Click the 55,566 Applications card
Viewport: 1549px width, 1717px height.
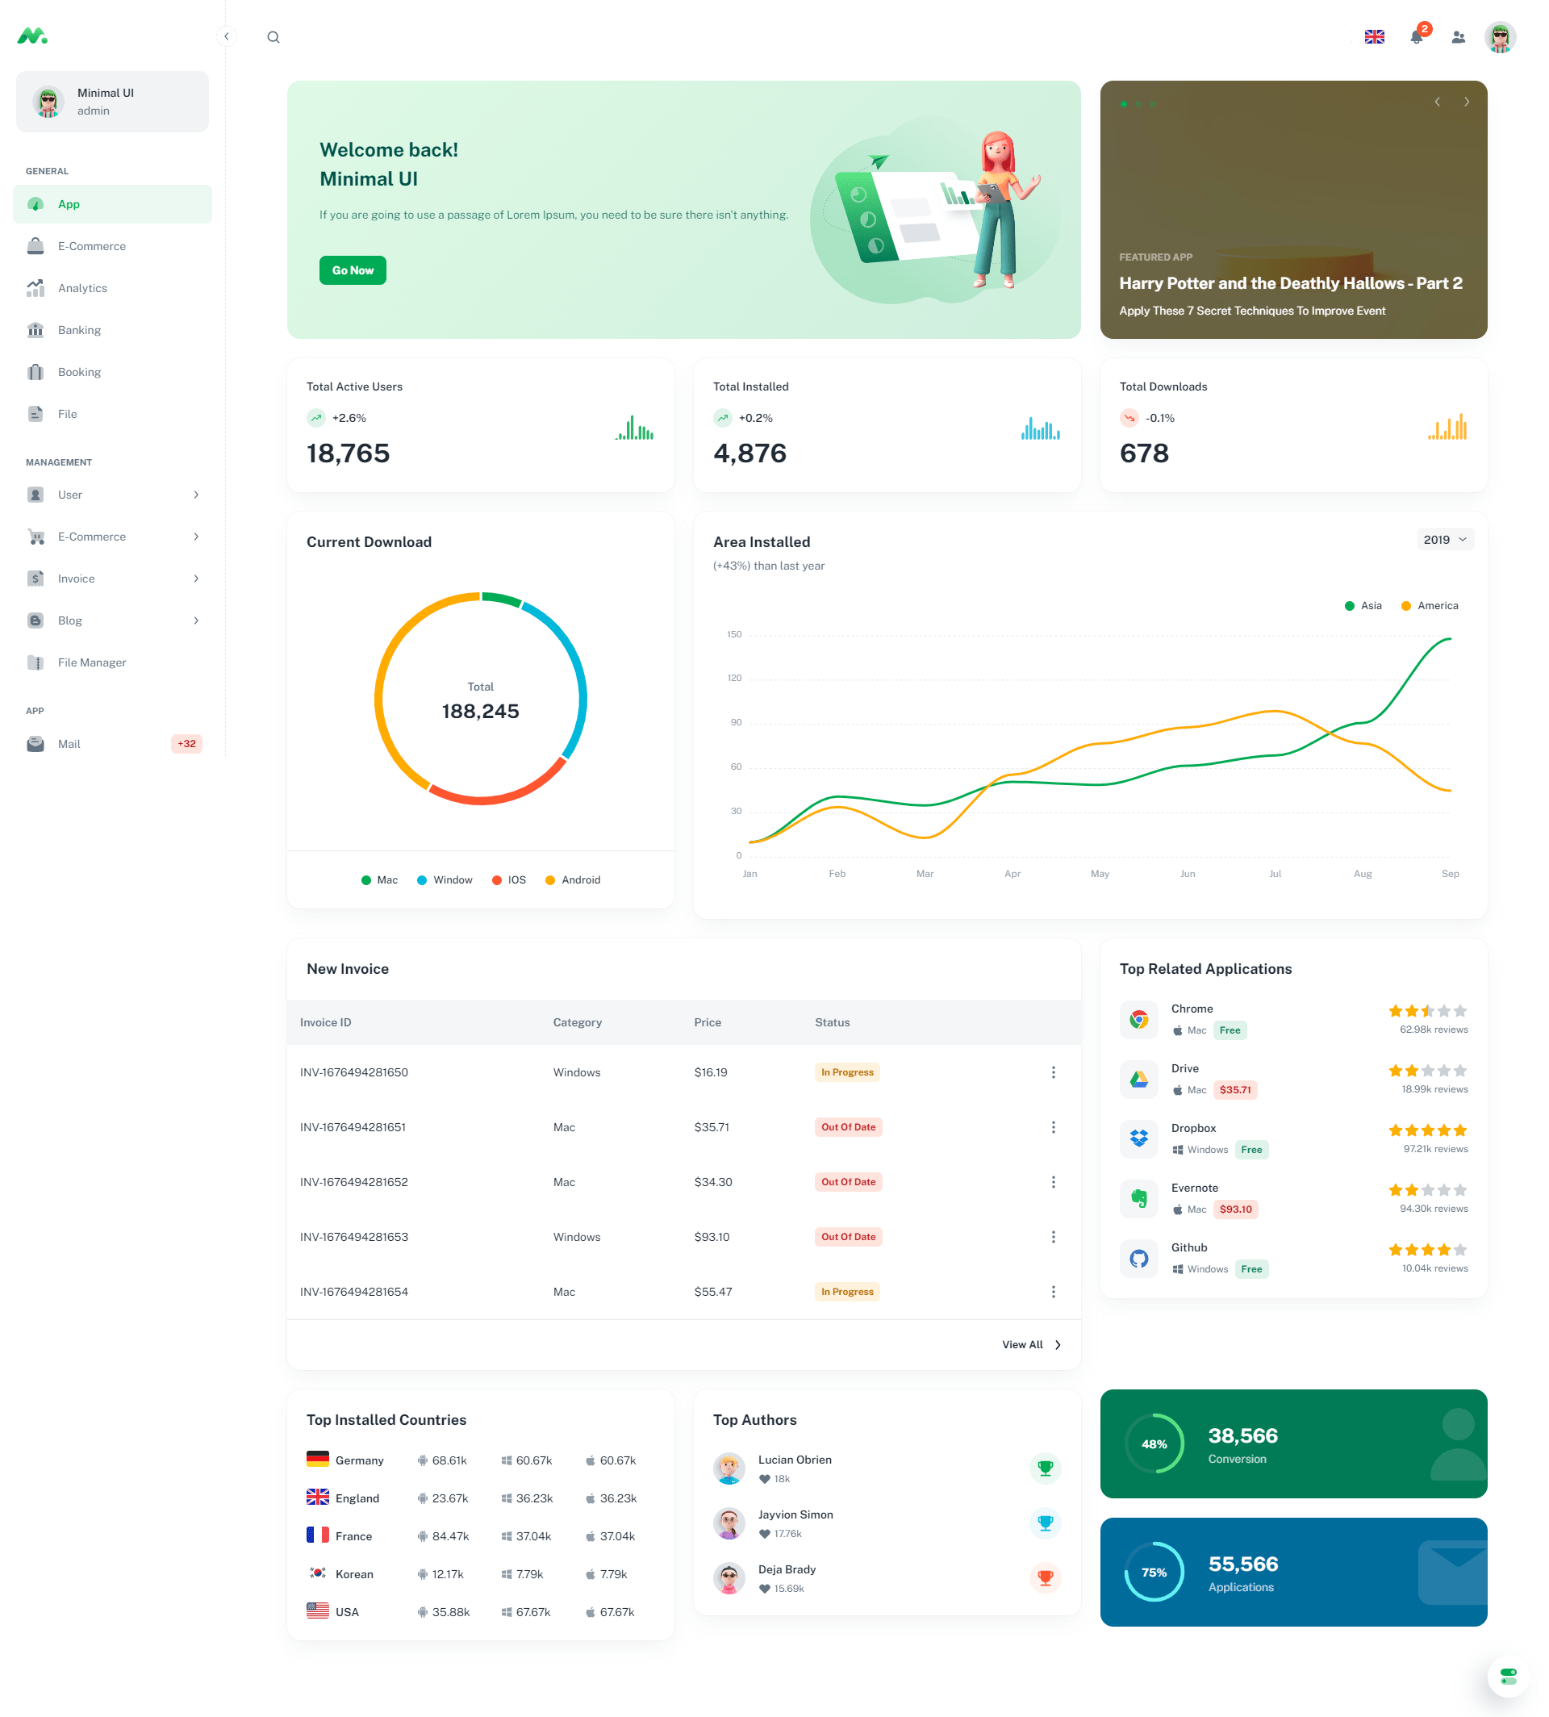point(1292,1572)
